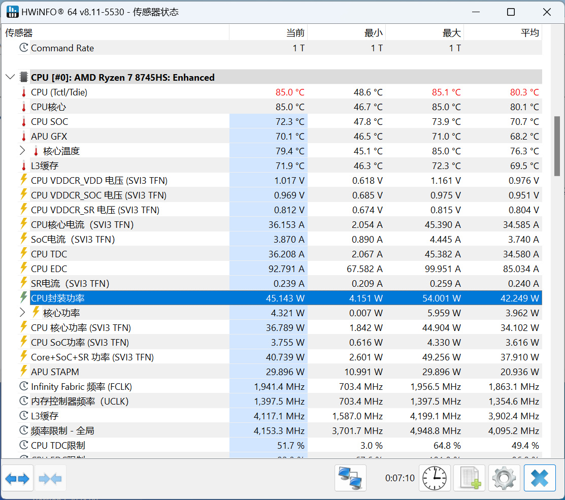Click the 51.7 % CPU TDC limit value

pyautogui.click(x=291, y=446)
